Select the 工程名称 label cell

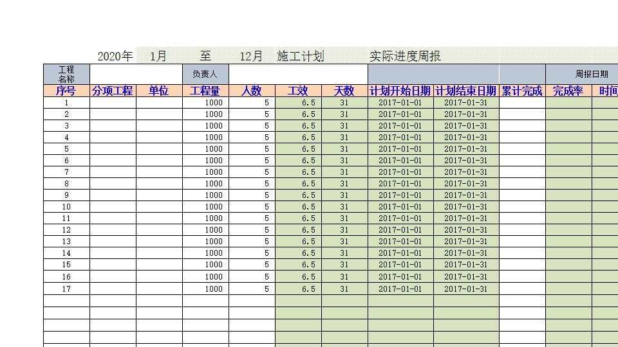click(x=66, y=74)
